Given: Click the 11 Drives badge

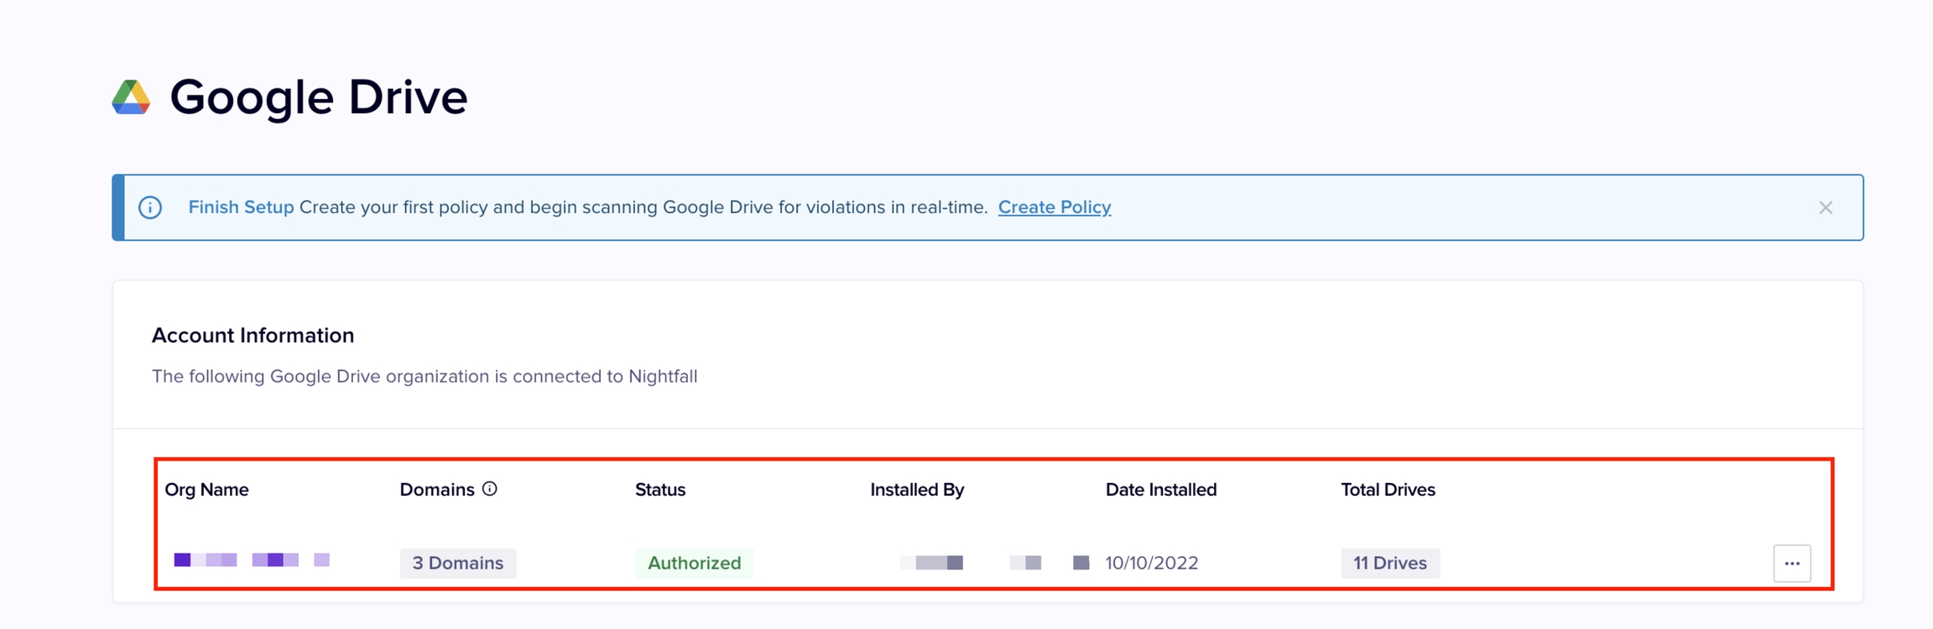Looking at the screenshot, I should 1389,563.
